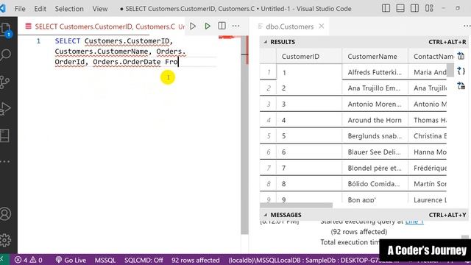The image size is (471, 265).
Task: Select the 'Antonio Moren...' cell
Action: (375, 105)
